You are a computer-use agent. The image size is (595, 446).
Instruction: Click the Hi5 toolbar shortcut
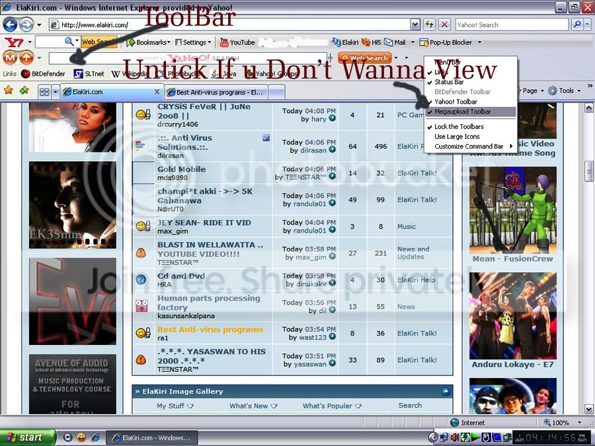click(x=371, y=42)
